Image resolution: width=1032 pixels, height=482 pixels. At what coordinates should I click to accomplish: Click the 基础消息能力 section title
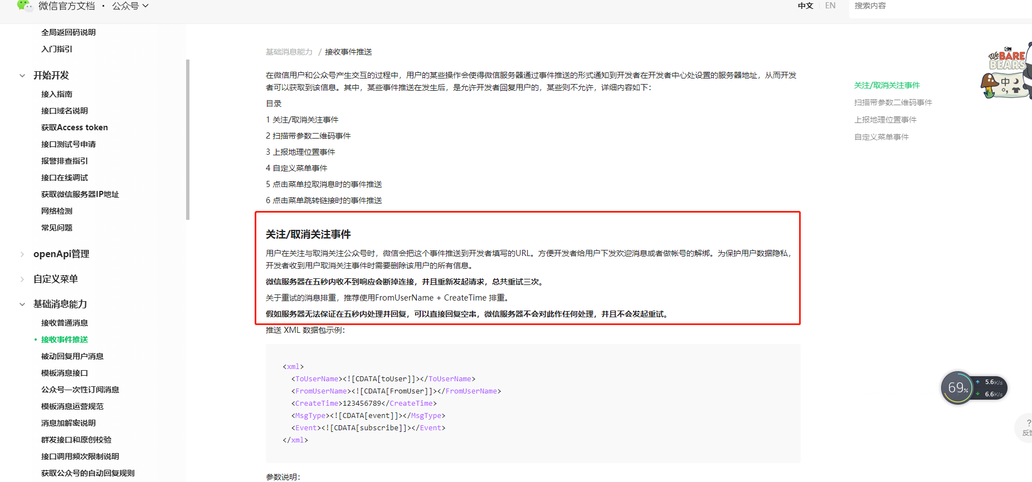(x=60, y=304)
